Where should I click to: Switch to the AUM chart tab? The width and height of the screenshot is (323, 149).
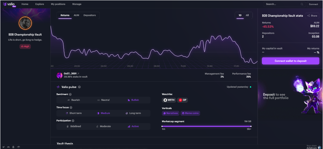[x=76, y=15]
